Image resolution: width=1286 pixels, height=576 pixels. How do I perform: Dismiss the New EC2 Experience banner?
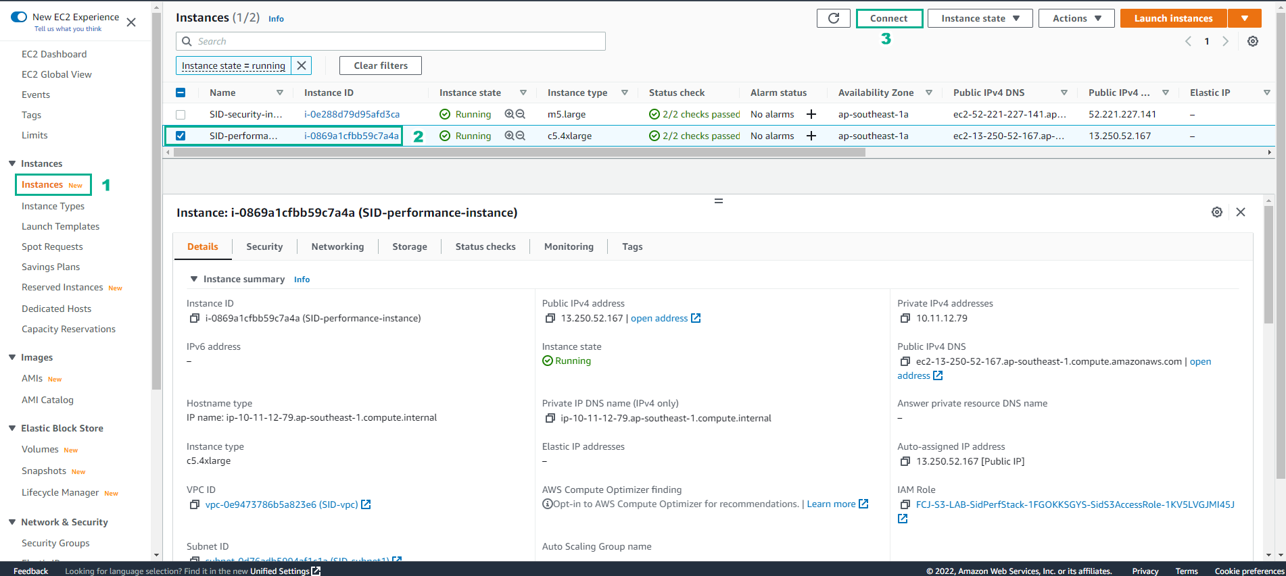coord(131,22)
